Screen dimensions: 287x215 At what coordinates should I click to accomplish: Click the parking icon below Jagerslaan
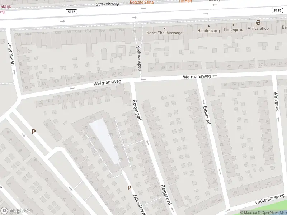(33, 132)
